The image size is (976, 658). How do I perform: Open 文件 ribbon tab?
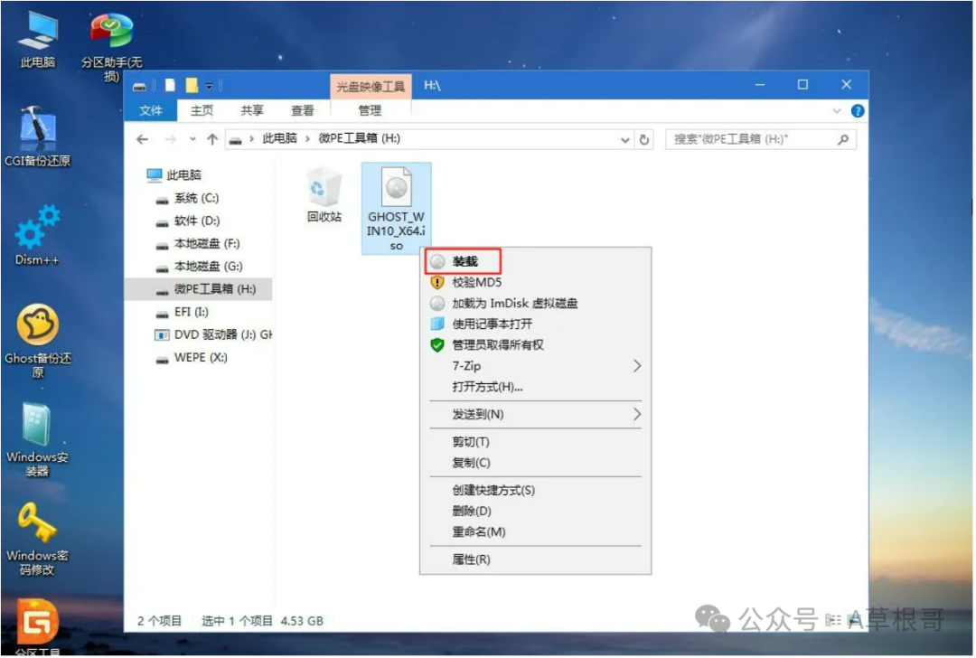click(151, 111)
